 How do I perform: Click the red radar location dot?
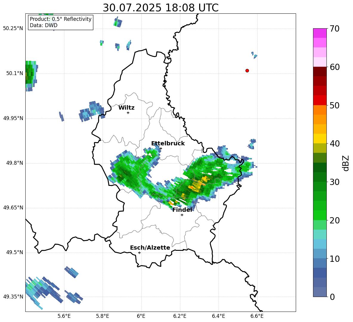pos(247,71)
